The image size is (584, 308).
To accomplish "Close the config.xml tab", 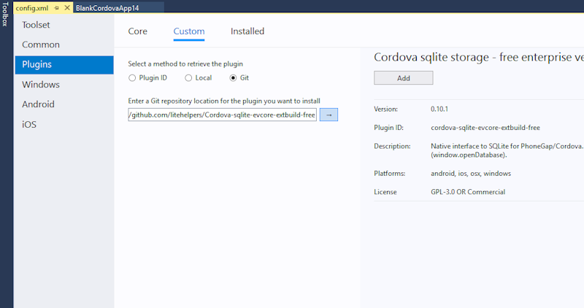I will coord(66,7).
